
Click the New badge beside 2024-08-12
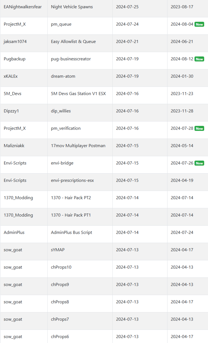199,59
